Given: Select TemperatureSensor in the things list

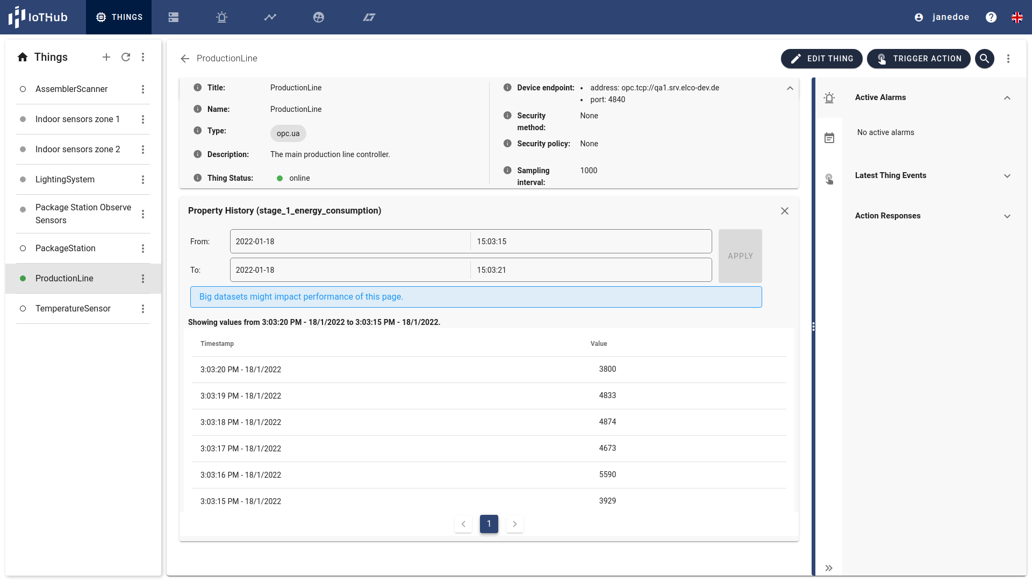Looking at the screenshot, I should (x=73, y=308).
